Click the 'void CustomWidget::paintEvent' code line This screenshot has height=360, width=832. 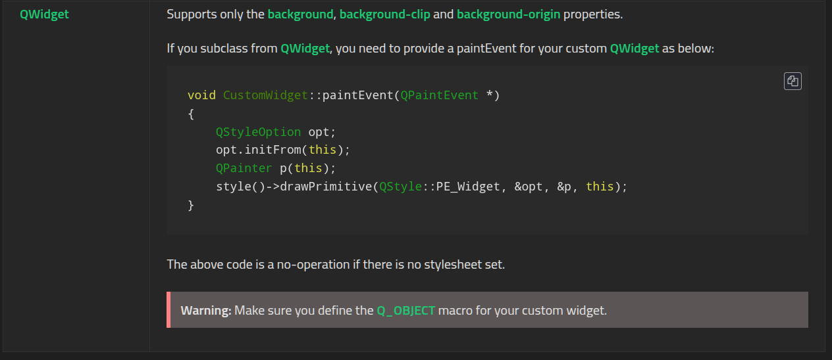(344, 95)
